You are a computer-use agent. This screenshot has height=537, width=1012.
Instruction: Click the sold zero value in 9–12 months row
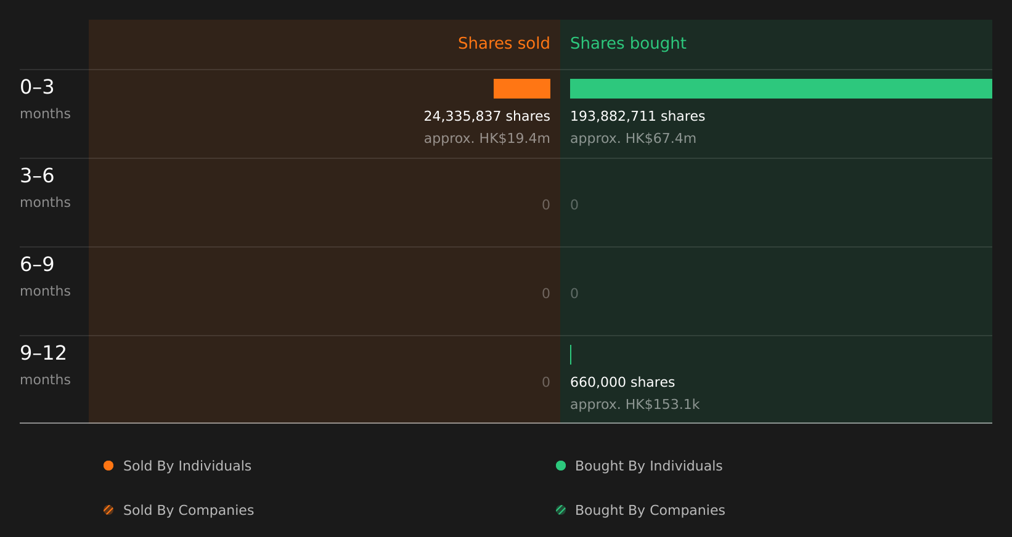click(546, 382)
